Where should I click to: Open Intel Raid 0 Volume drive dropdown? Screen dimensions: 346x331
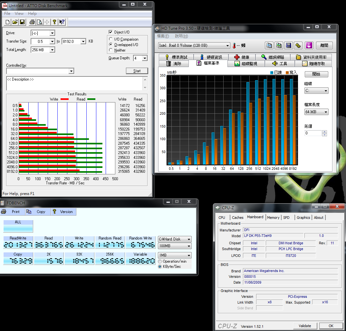227,45
